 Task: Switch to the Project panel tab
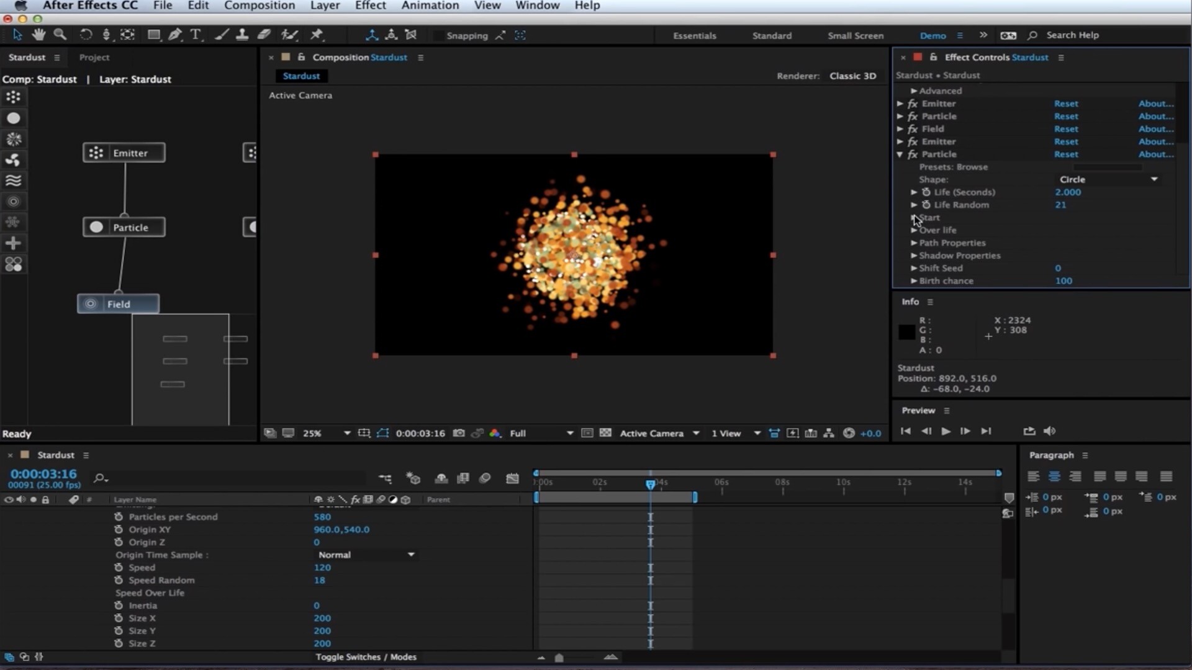[x=94, y=57]
